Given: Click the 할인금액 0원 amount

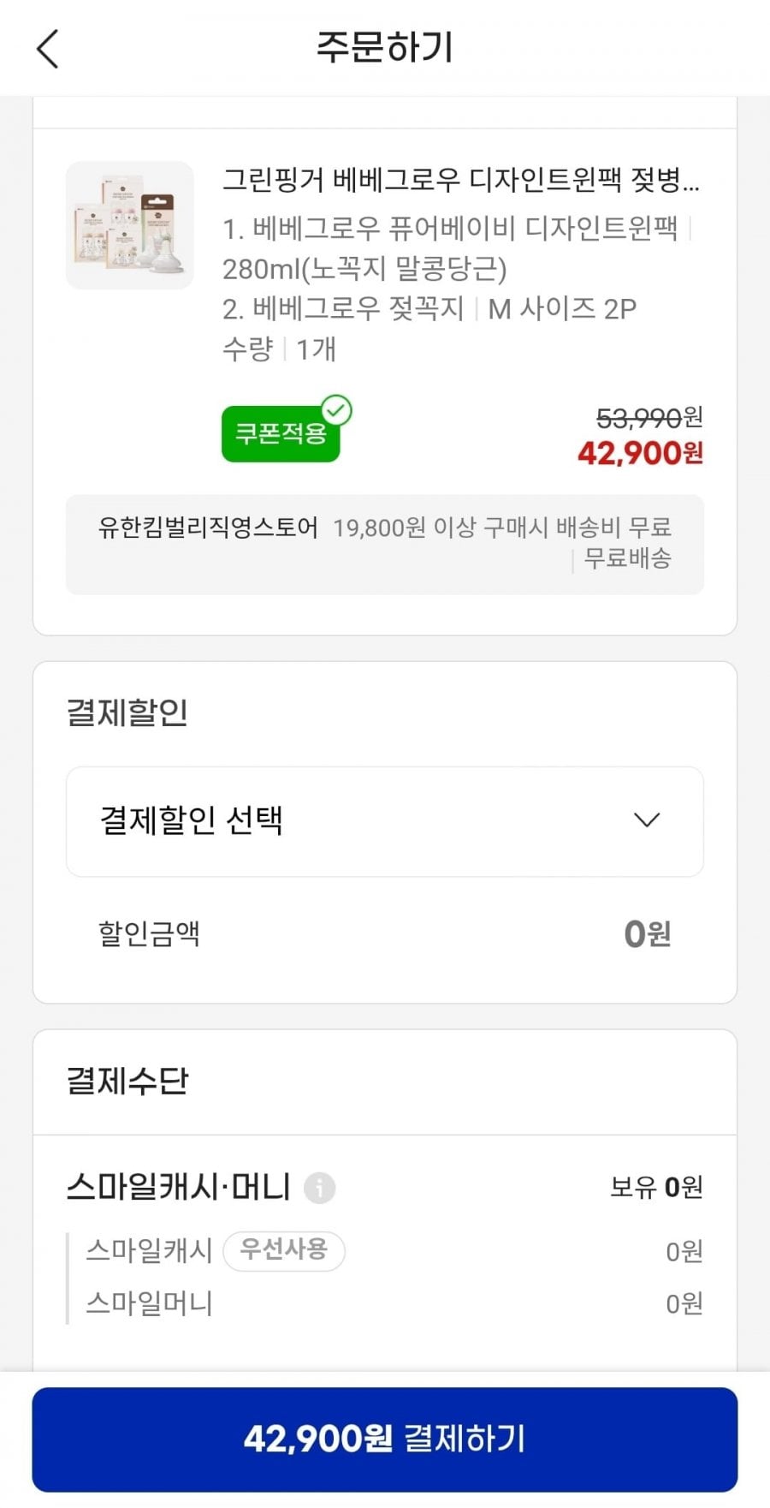Looking at the screenshot, I should click(647, 933).
